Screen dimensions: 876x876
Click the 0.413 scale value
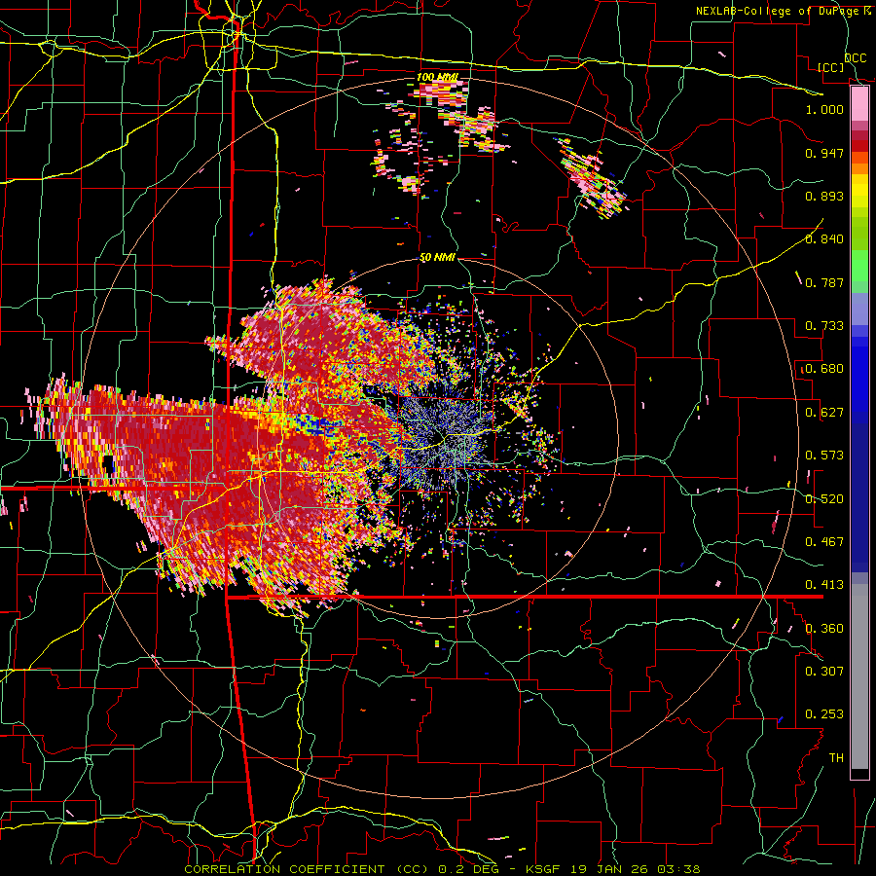tap(824, 585)
